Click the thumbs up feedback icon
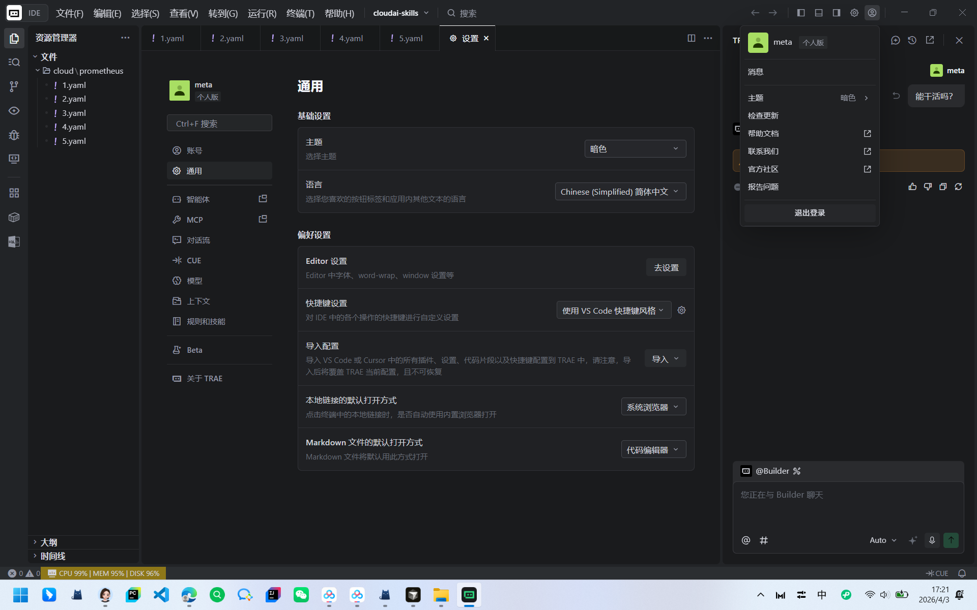This screenshot has height=610, width=977. coord(912,187)
